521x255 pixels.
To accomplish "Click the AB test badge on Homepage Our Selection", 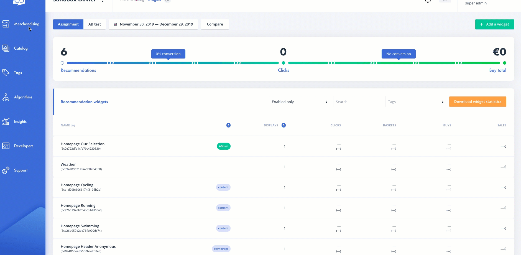I will [224, 146].
